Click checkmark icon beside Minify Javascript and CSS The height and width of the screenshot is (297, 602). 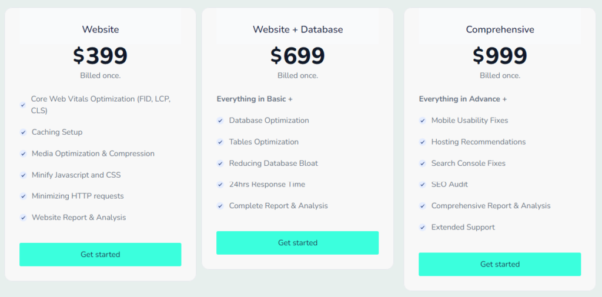(x=23, y=175)
